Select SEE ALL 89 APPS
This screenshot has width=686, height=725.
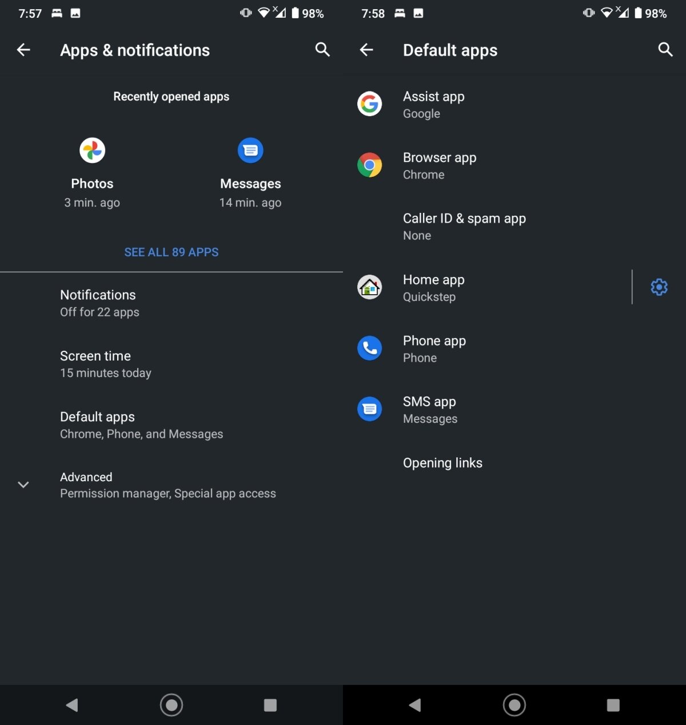pos(171,252)
